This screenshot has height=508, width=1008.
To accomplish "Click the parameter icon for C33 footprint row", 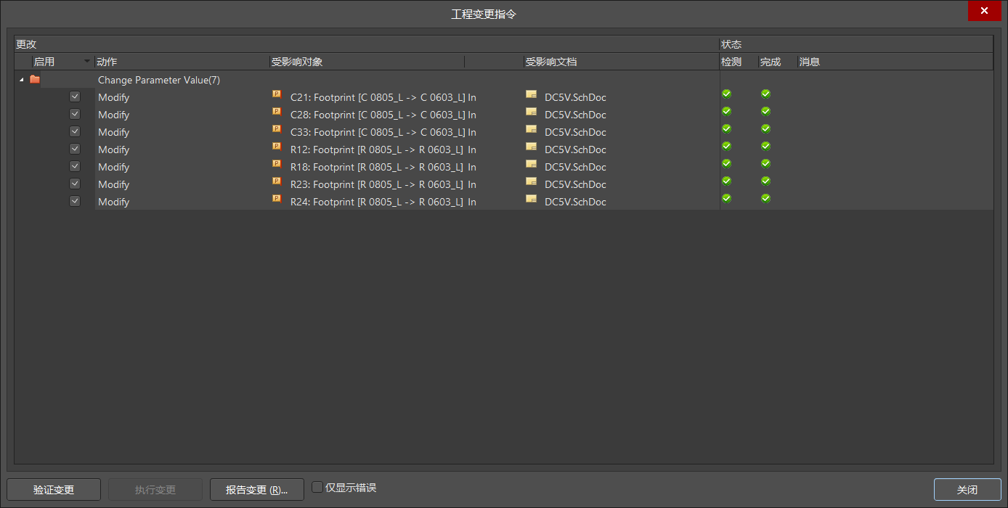I will click(277, 129).
